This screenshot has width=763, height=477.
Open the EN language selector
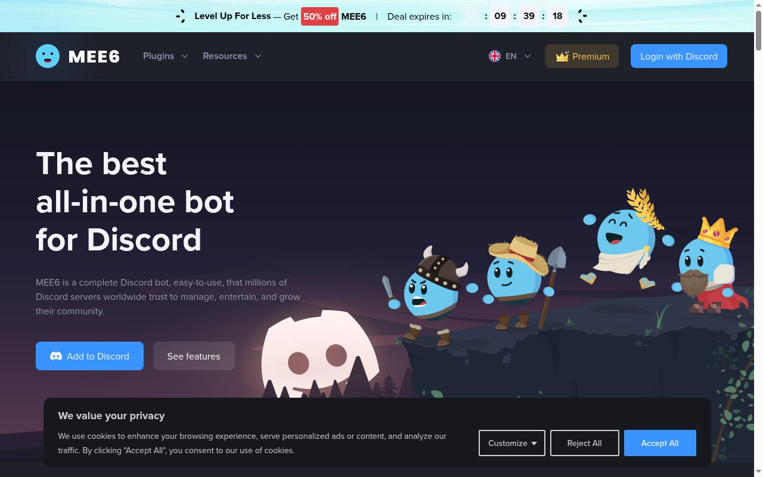[510, 56]
